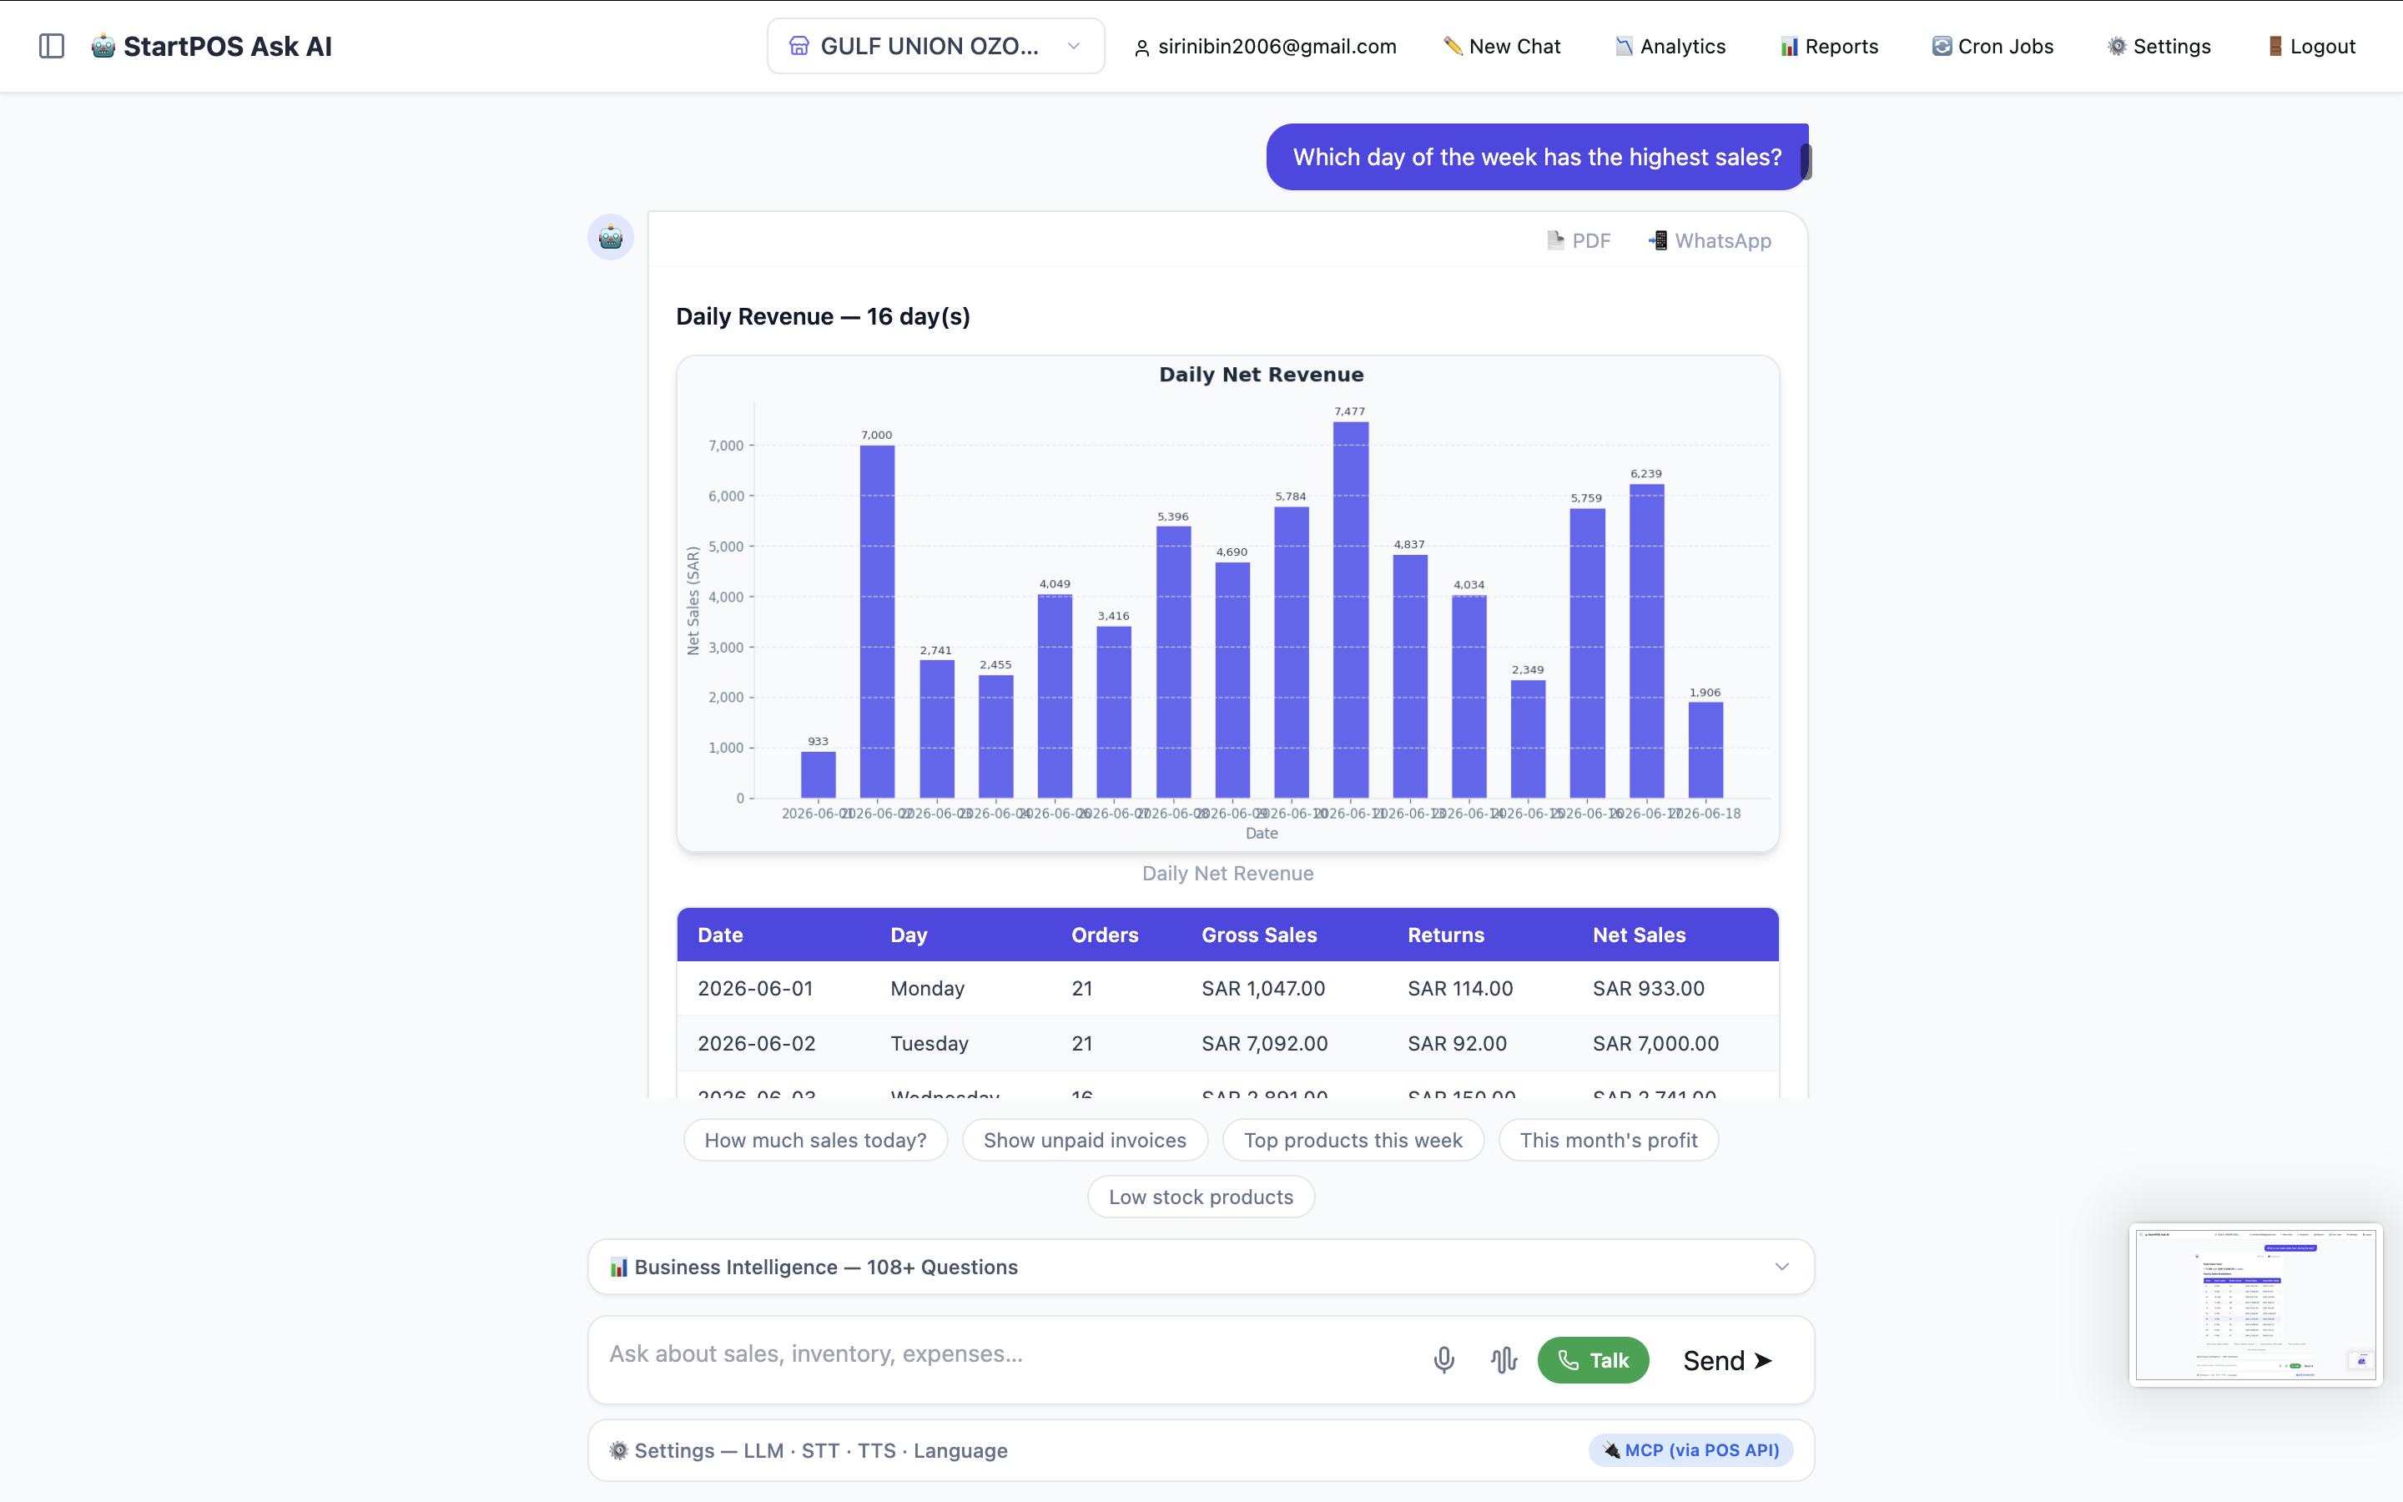Click the user question message bubble

click(1536, 157)
